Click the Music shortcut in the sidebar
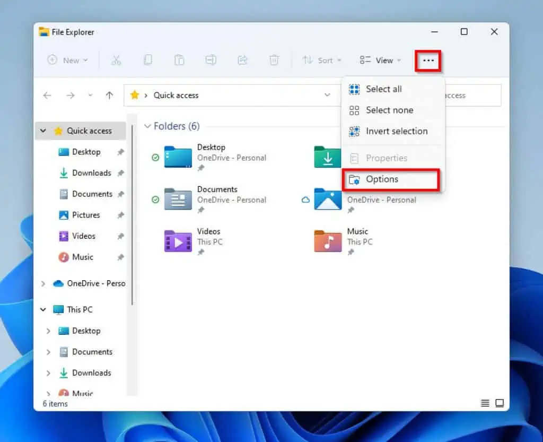 pos(84,257)
